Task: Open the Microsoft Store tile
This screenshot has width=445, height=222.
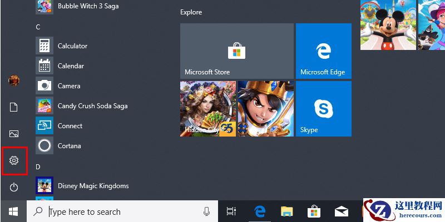Action: click(237, 51)
